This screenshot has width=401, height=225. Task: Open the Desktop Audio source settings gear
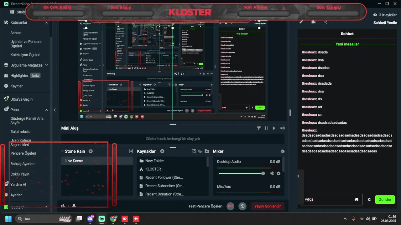tap(279, 173)
